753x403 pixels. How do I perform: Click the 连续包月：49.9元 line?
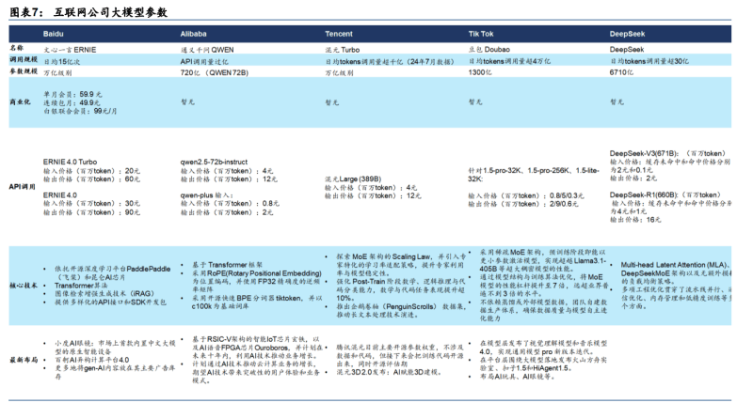click(x=72, y=102)
